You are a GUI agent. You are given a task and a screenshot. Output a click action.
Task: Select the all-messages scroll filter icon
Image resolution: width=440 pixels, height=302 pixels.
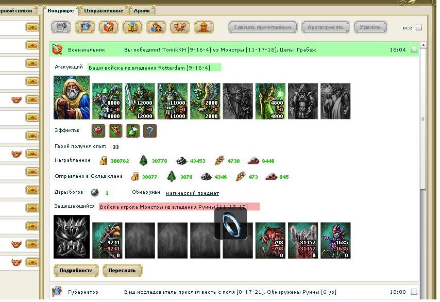(x=61, y=27)
